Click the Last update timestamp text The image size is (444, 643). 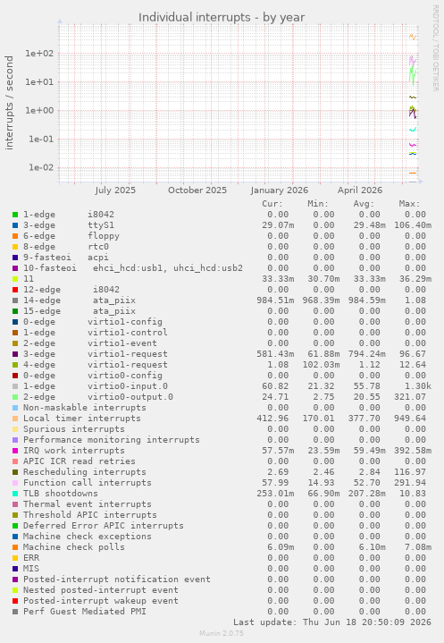(x=332, y=622)
